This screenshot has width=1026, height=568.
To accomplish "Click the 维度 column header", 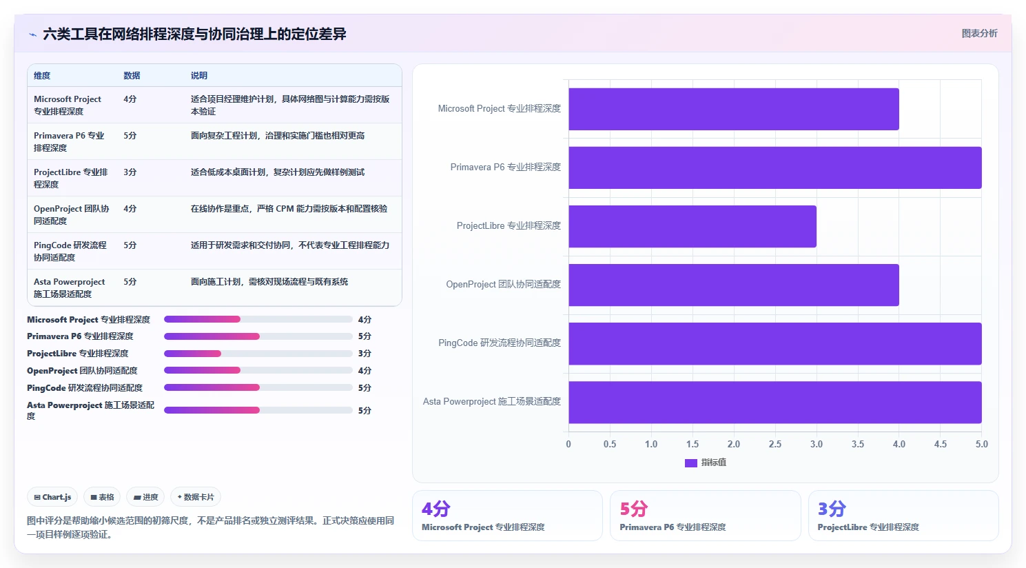I will pyautogui.click(x=42, y=76).
